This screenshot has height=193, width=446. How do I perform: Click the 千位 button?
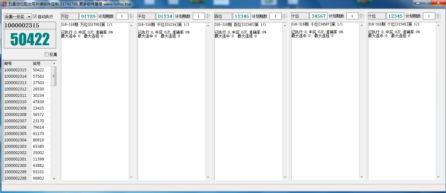click(146, 16)
